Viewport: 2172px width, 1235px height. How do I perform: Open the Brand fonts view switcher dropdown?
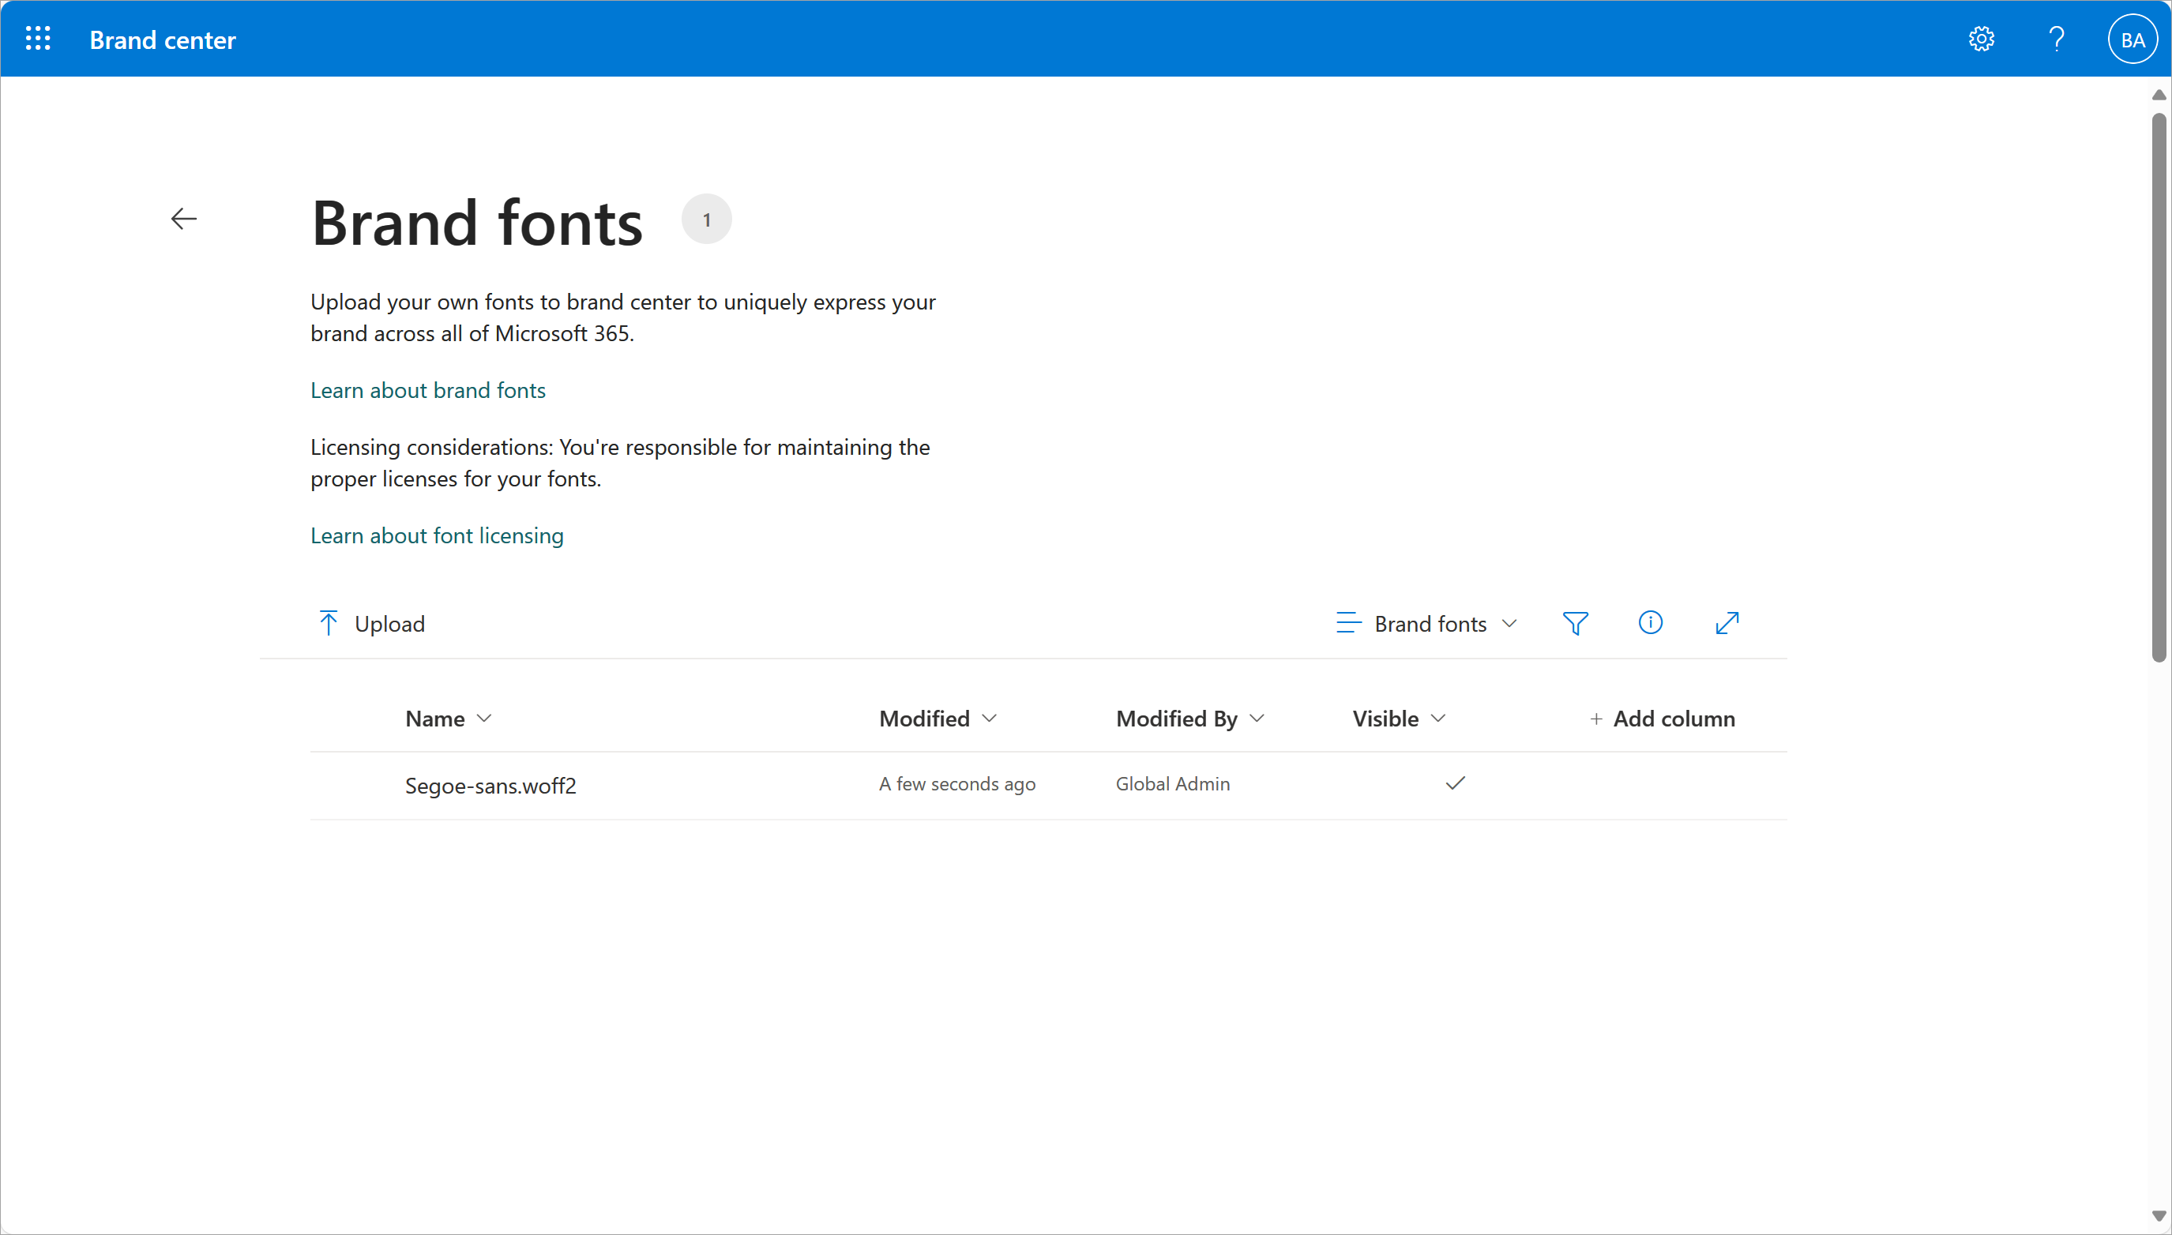1426,624
